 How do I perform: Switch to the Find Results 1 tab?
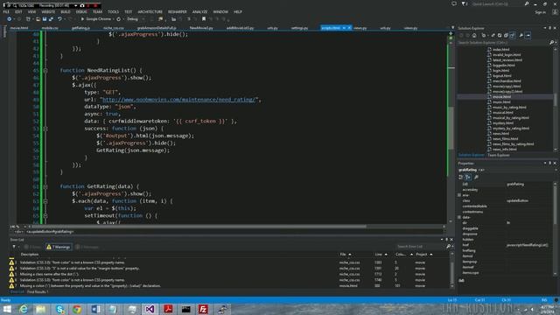[38, 291]
